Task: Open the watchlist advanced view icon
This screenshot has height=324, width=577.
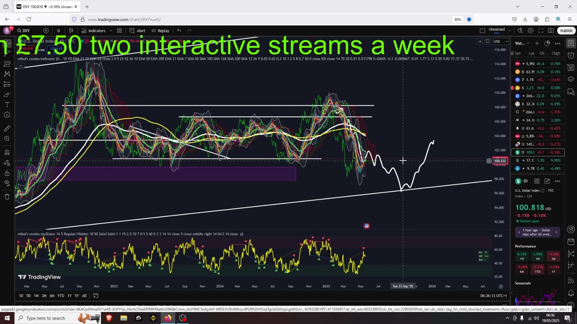Action: (x=547, y=43)
